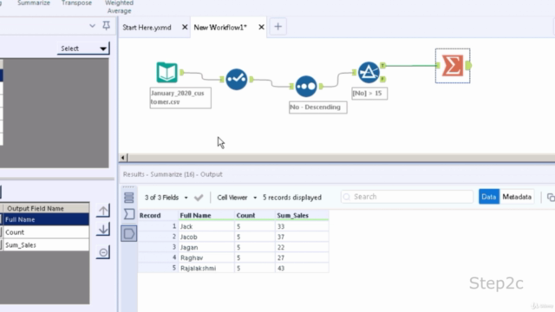Click the Input Data output anchor
The width and height of the screenshot is (555, 312).
(x=181, y=73)
